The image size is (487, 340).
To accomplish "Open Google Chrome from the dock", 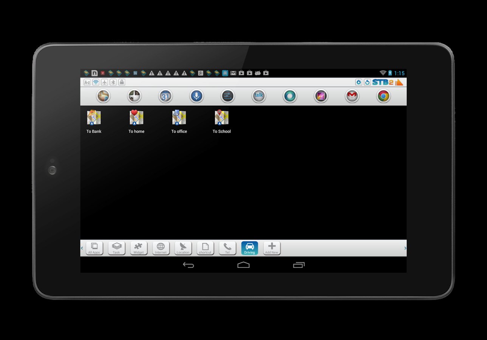I will [x=383, y=96].
